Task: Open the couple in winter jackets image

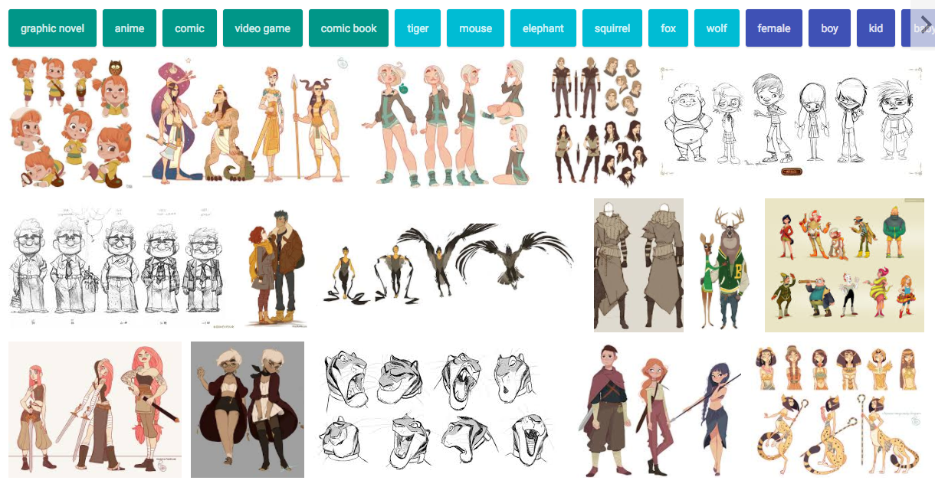Action: 277,265
